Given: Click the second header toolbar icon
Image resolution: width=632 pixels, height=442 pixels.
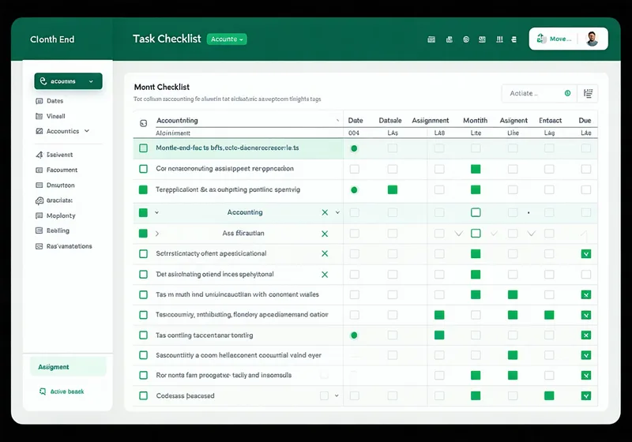Looking at the screenshot, I should pos(449,39).
